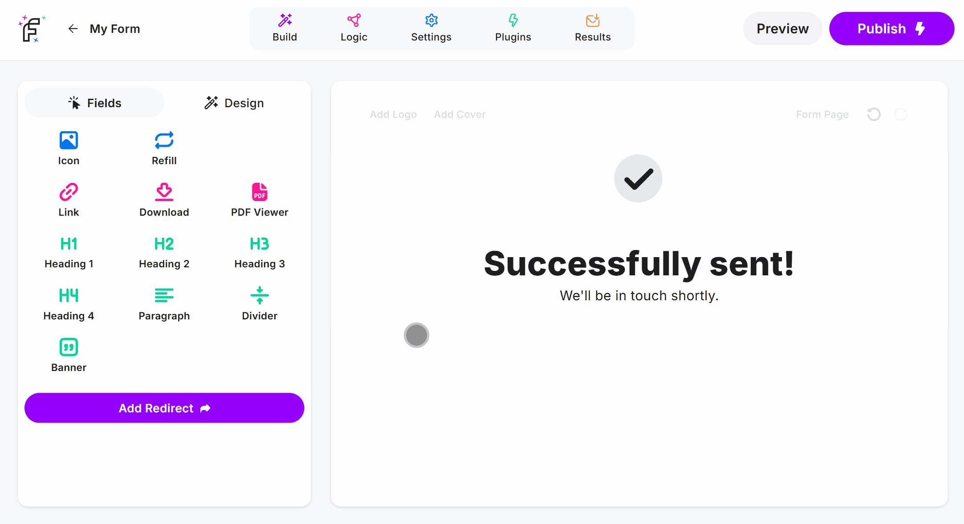Click the Add Cover link
The width and height of the screenshot is (964, 524).
tap(460, 114)
